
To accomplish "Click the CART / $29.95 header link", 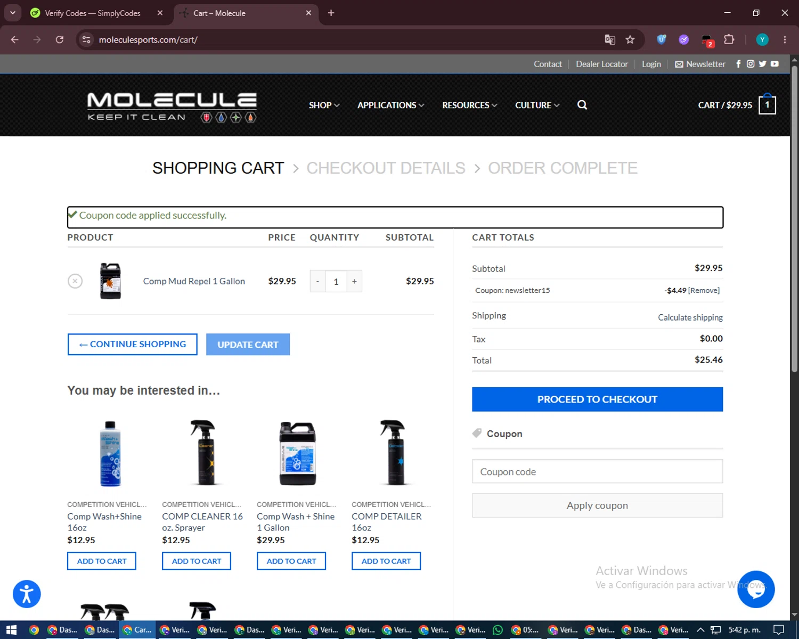I will tap(725, 105).
